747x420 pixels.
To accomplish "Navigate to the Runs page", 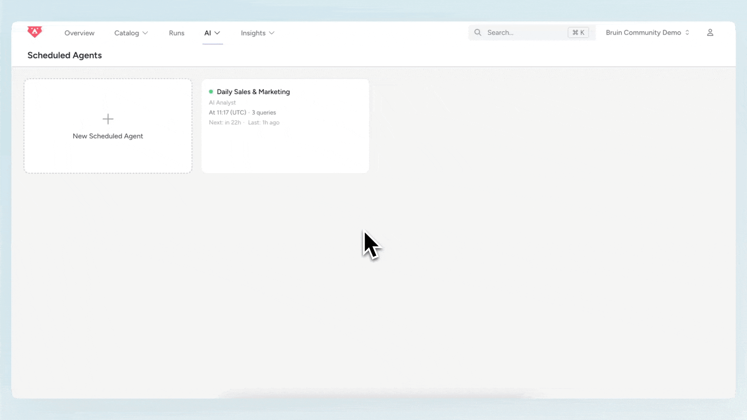I will click(176, 33).
